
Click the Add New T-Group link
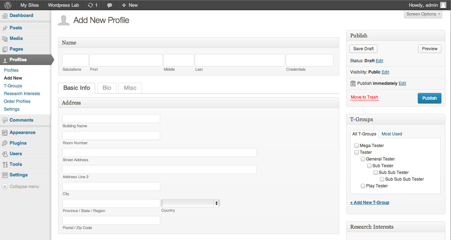click(370, 203)
